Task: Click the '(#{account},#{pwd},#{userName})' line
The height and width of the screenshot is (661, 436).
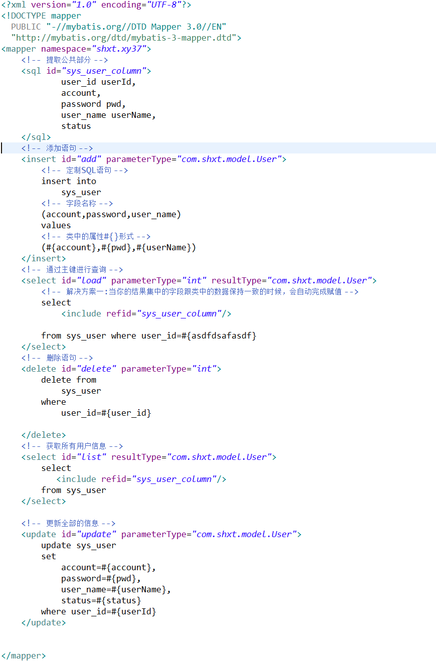Action: (119, 248)
